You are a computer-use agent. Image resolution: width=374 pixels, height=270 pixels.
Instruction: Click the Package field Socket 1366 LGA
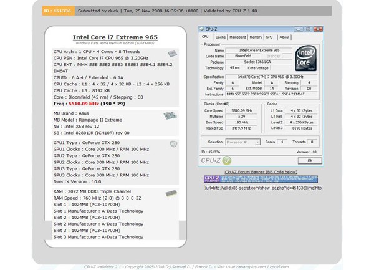point(259,62)
